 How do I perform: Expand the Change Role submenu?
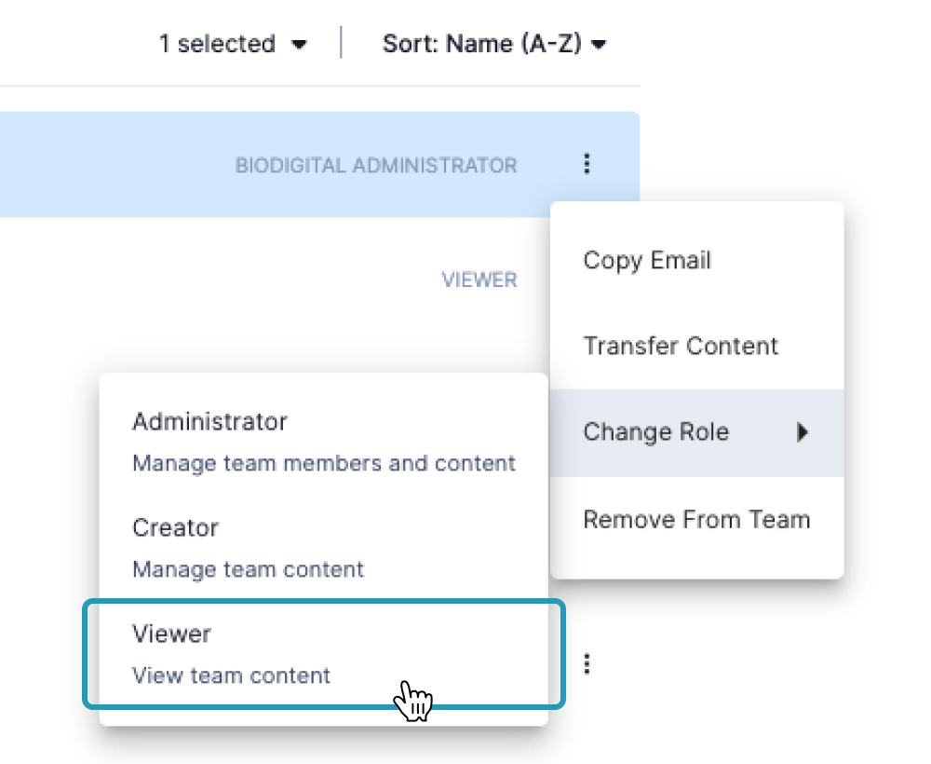click(x=655, y=432)
